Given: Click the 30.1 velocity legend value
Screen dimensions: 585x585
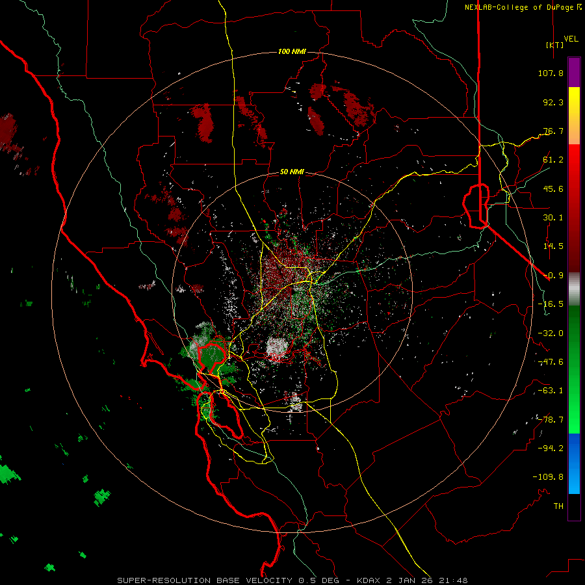Looking at the screenshot, I should coord(553,218).
